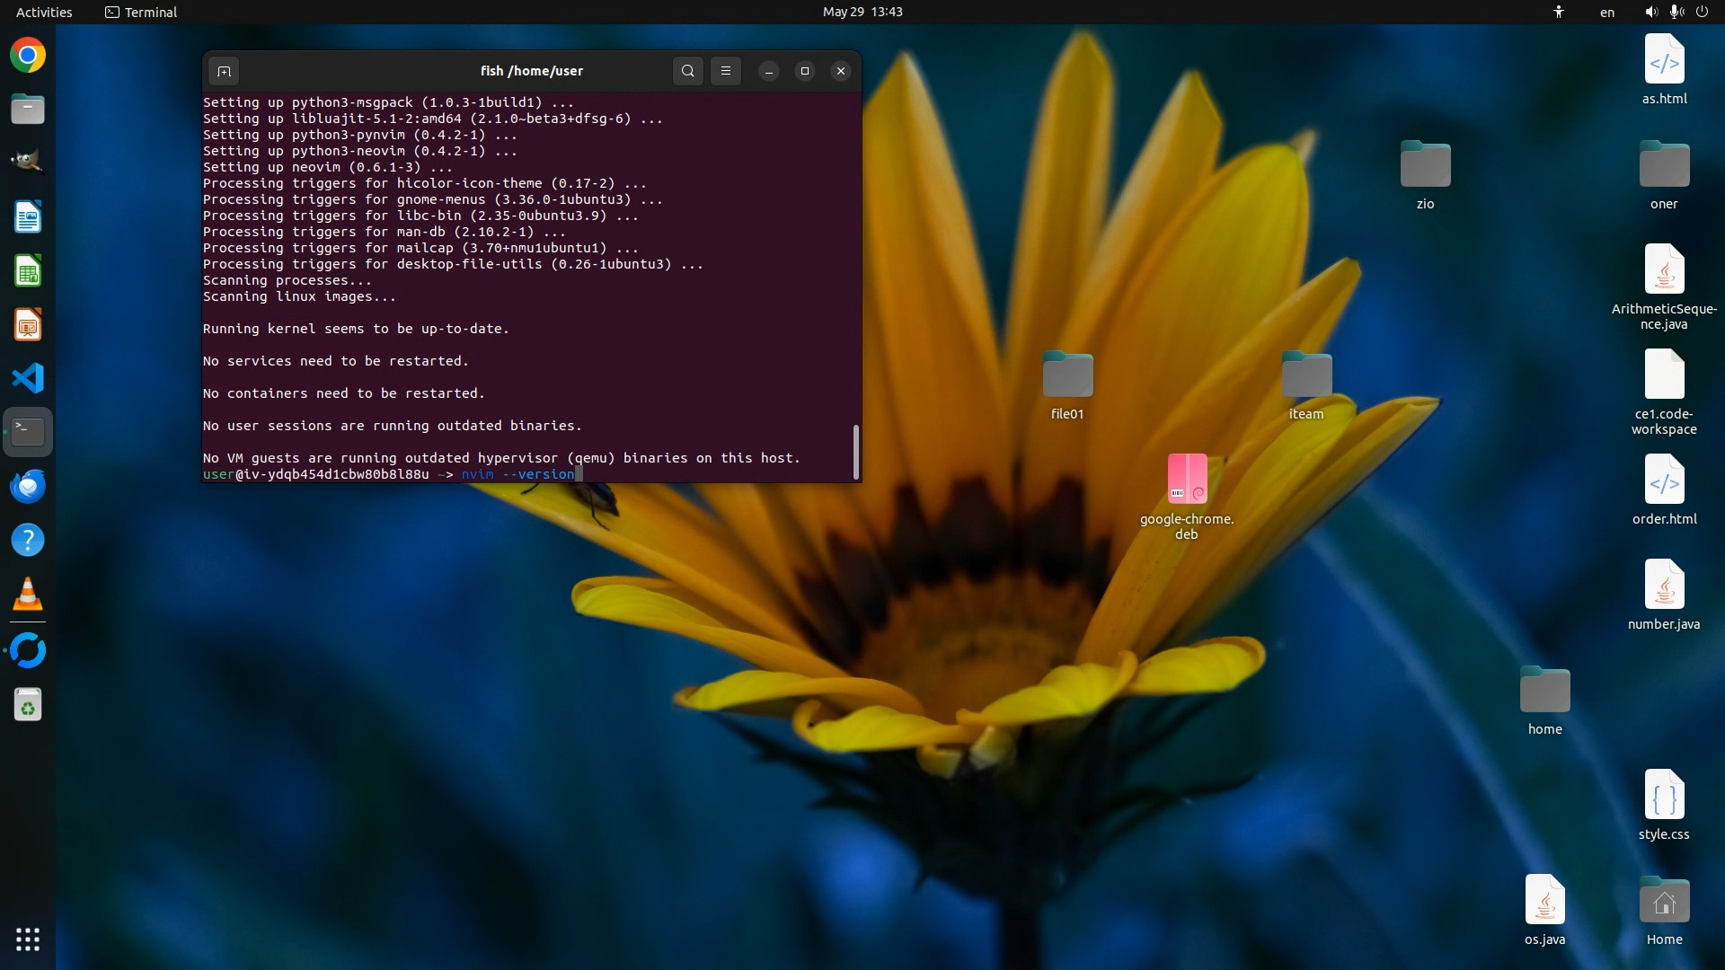Open the terminal search icon
This screenshot has height=970, width=1725.
[687, 71]
